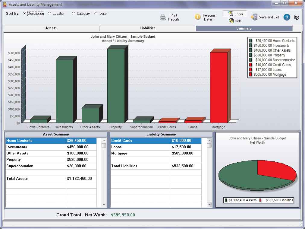This screenshot has width=305, height=229.
Task: Select the Loans liability row
Action: 156,147
